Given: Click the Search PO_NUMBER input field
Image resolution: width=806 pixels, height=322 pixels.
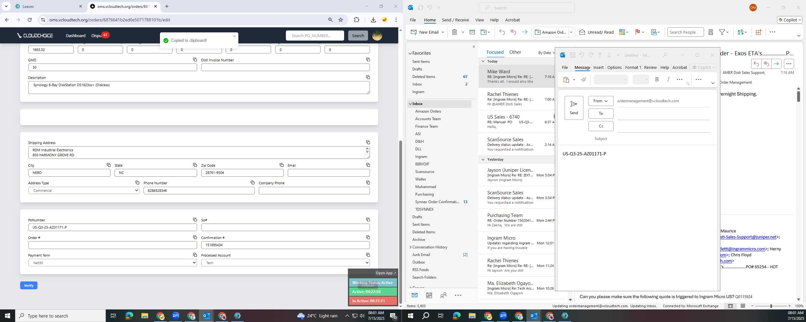Looking at the screenshot, I should 315,36.
